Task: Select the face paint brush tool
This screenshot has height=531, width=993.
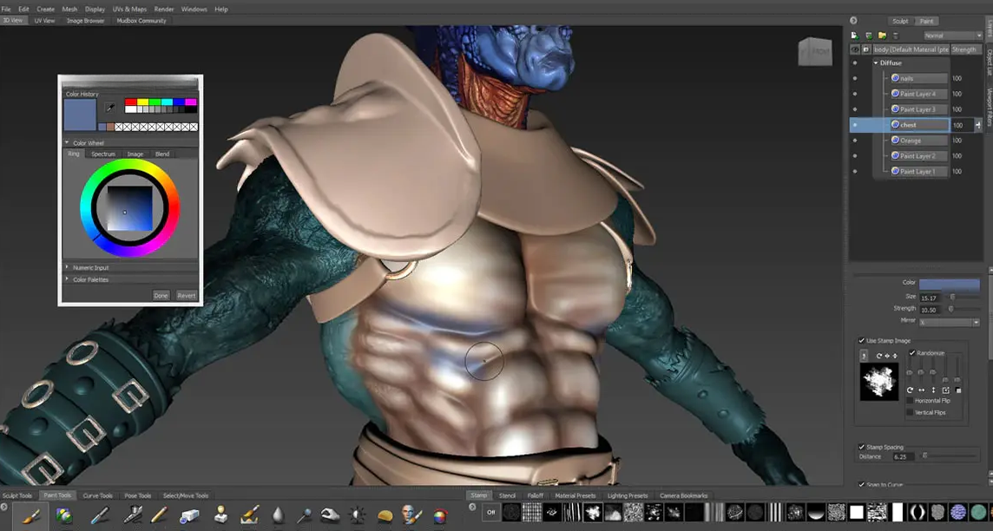Action: coord(411,515)
